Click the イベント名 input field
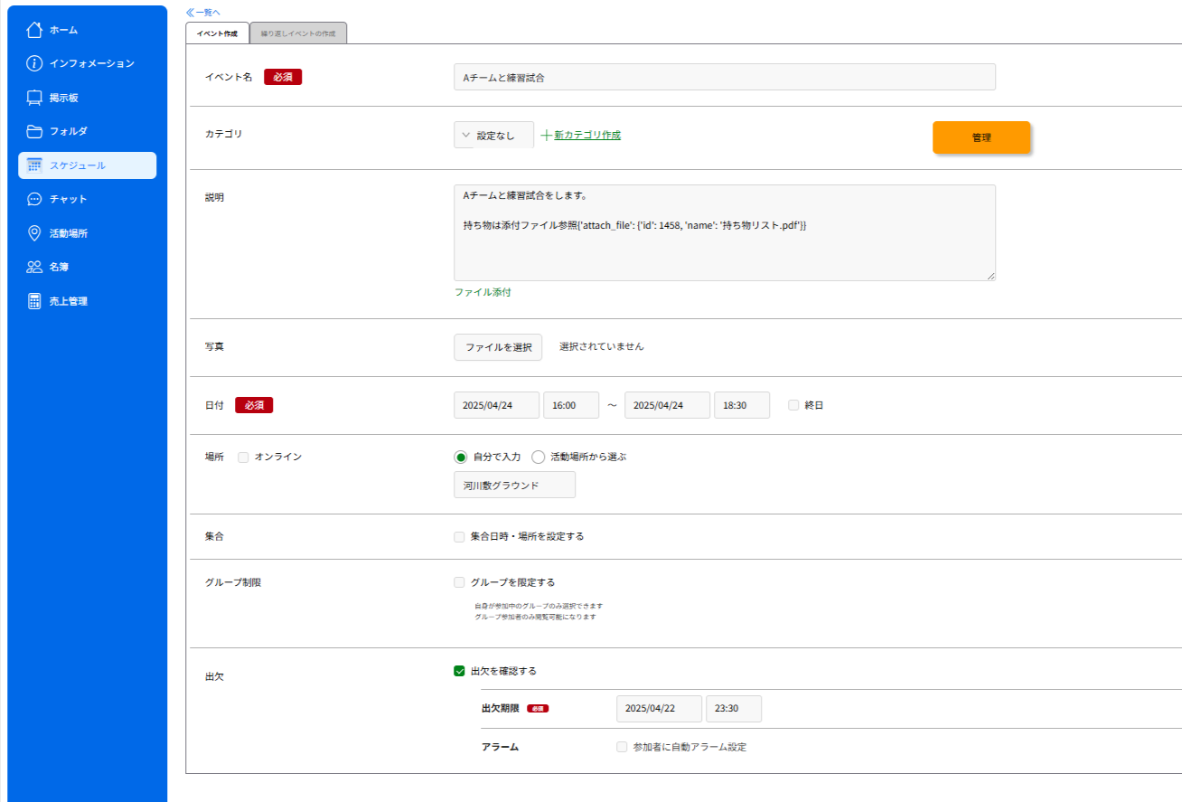Screen dimensions: 1182x802 click(725, 77)
